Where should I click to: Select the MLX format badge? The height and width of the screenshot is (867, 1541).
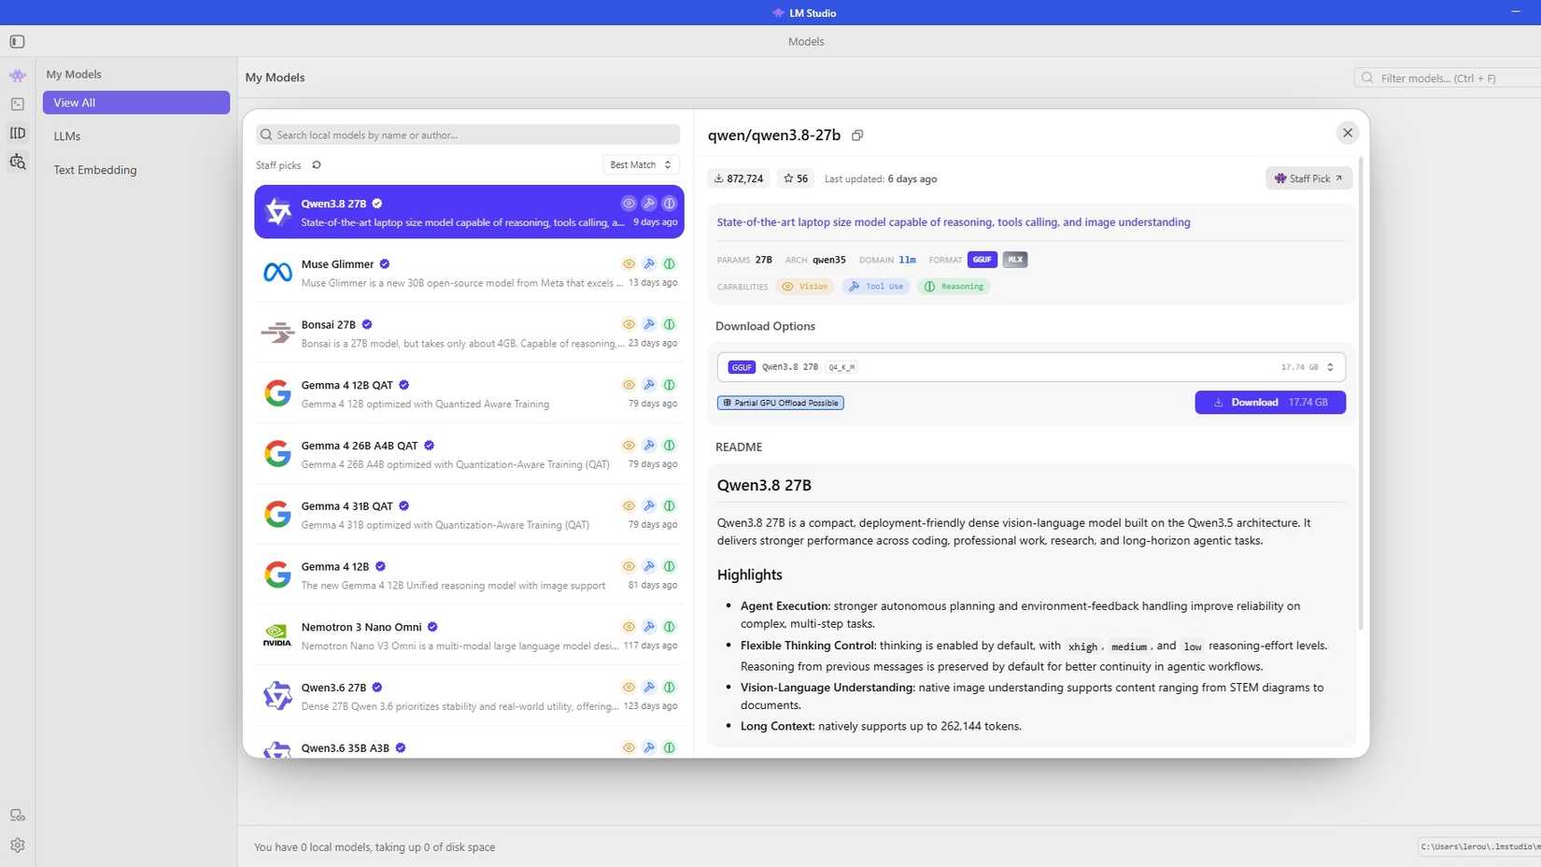[1015, 260]
